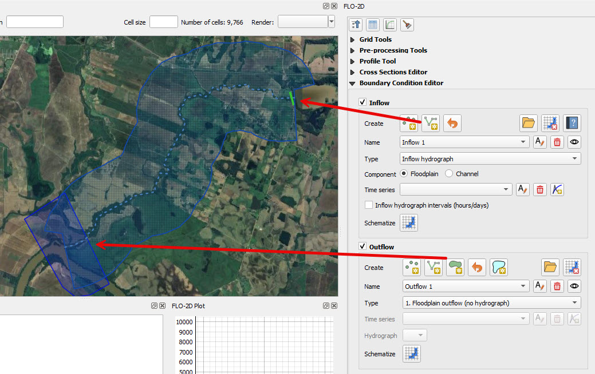Screen dimensions: 595x374
Task: Open the Inflow Type dropdown
Action: (490, 158)
